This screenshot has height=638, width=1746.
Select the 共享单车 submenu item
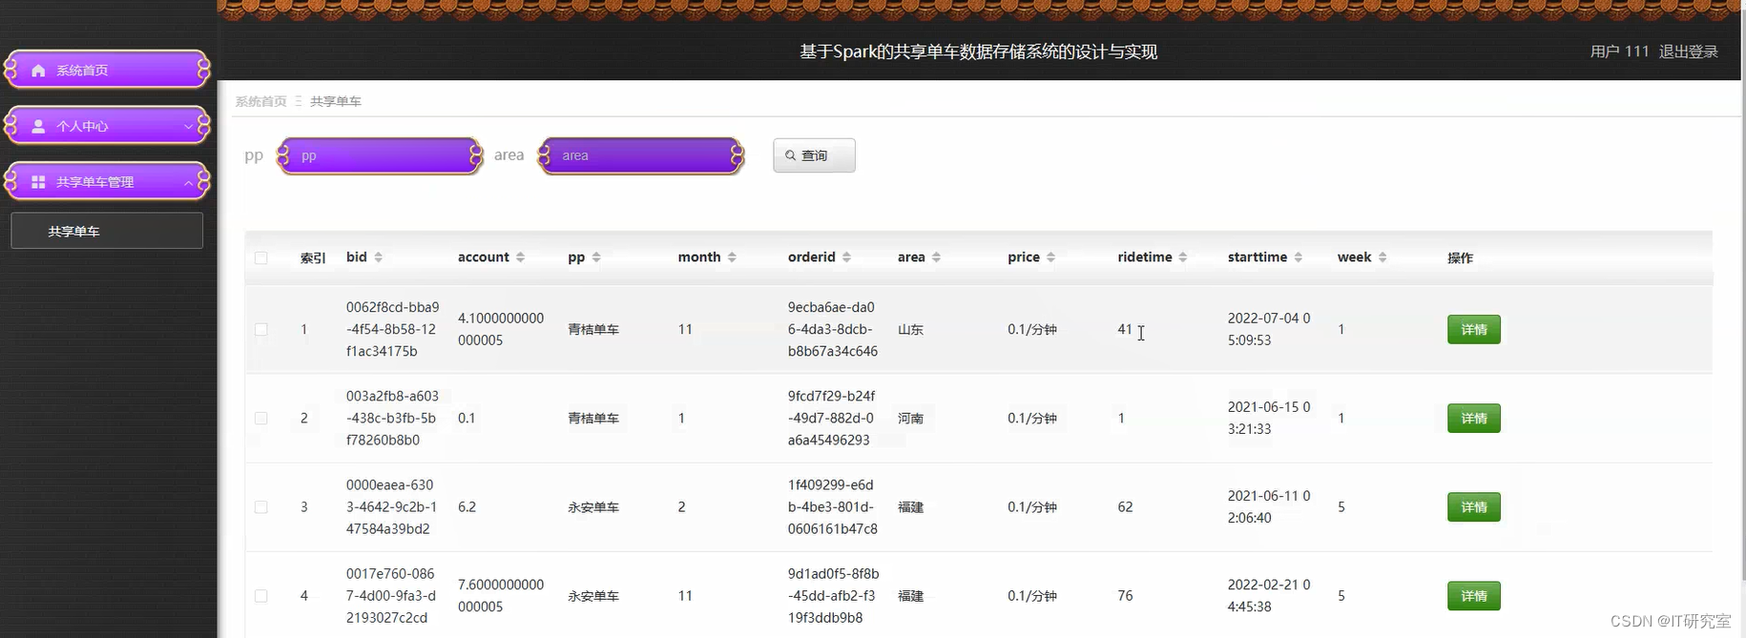(x=107, y=231)
